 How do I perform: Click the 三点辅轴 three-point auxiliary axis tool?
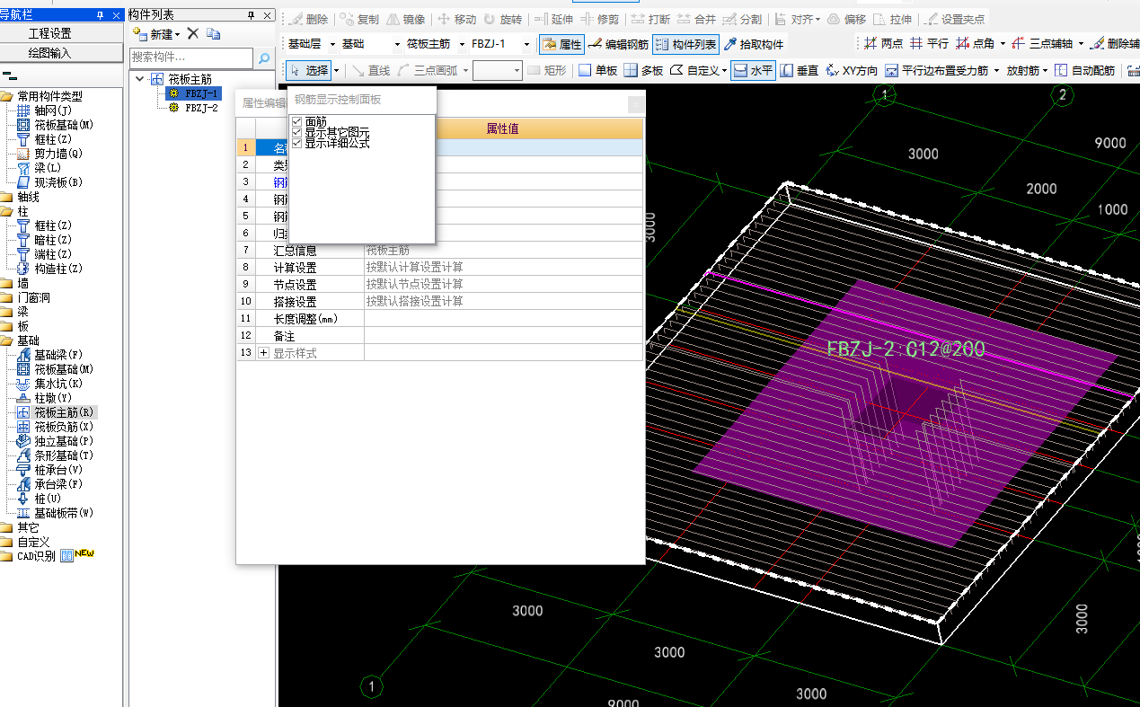1041,43
